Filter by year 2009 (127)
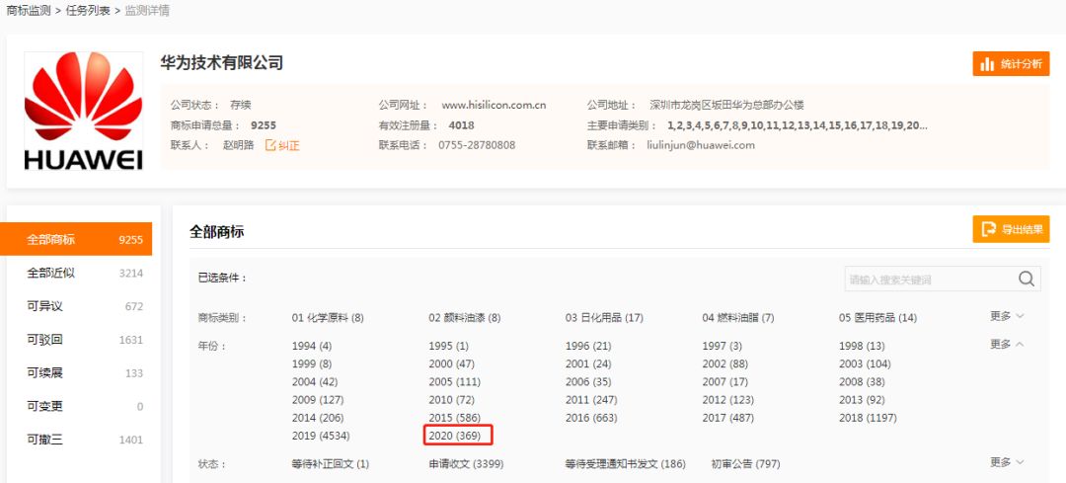This screenshot has height=483, width=1066. pyautogui.click(x=318, y=400)
